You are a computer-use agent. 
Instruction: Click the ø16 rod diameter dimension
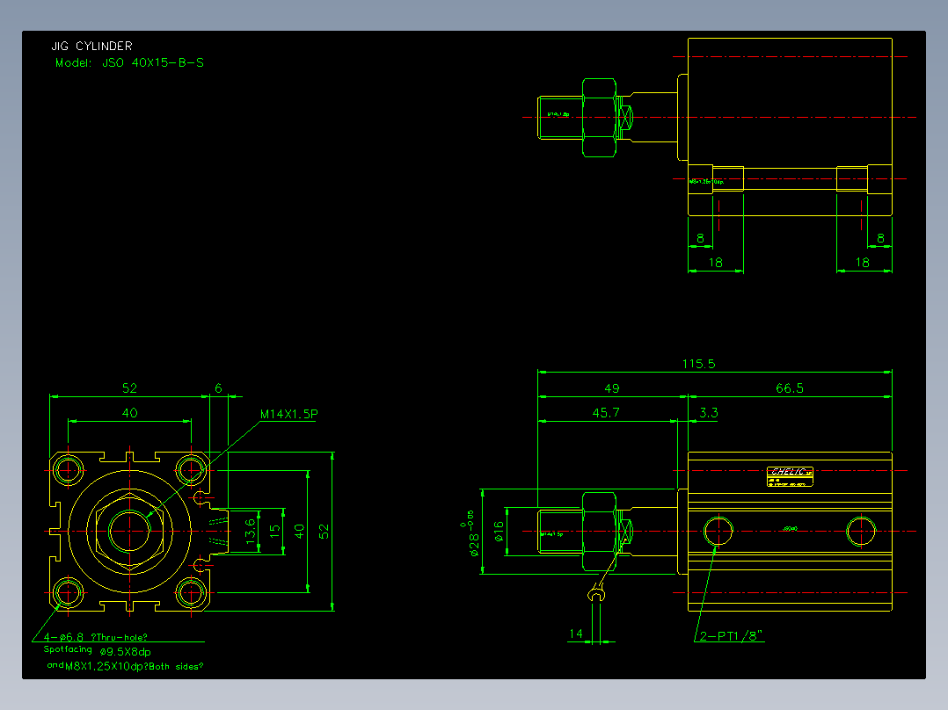[x=498, y=531]
